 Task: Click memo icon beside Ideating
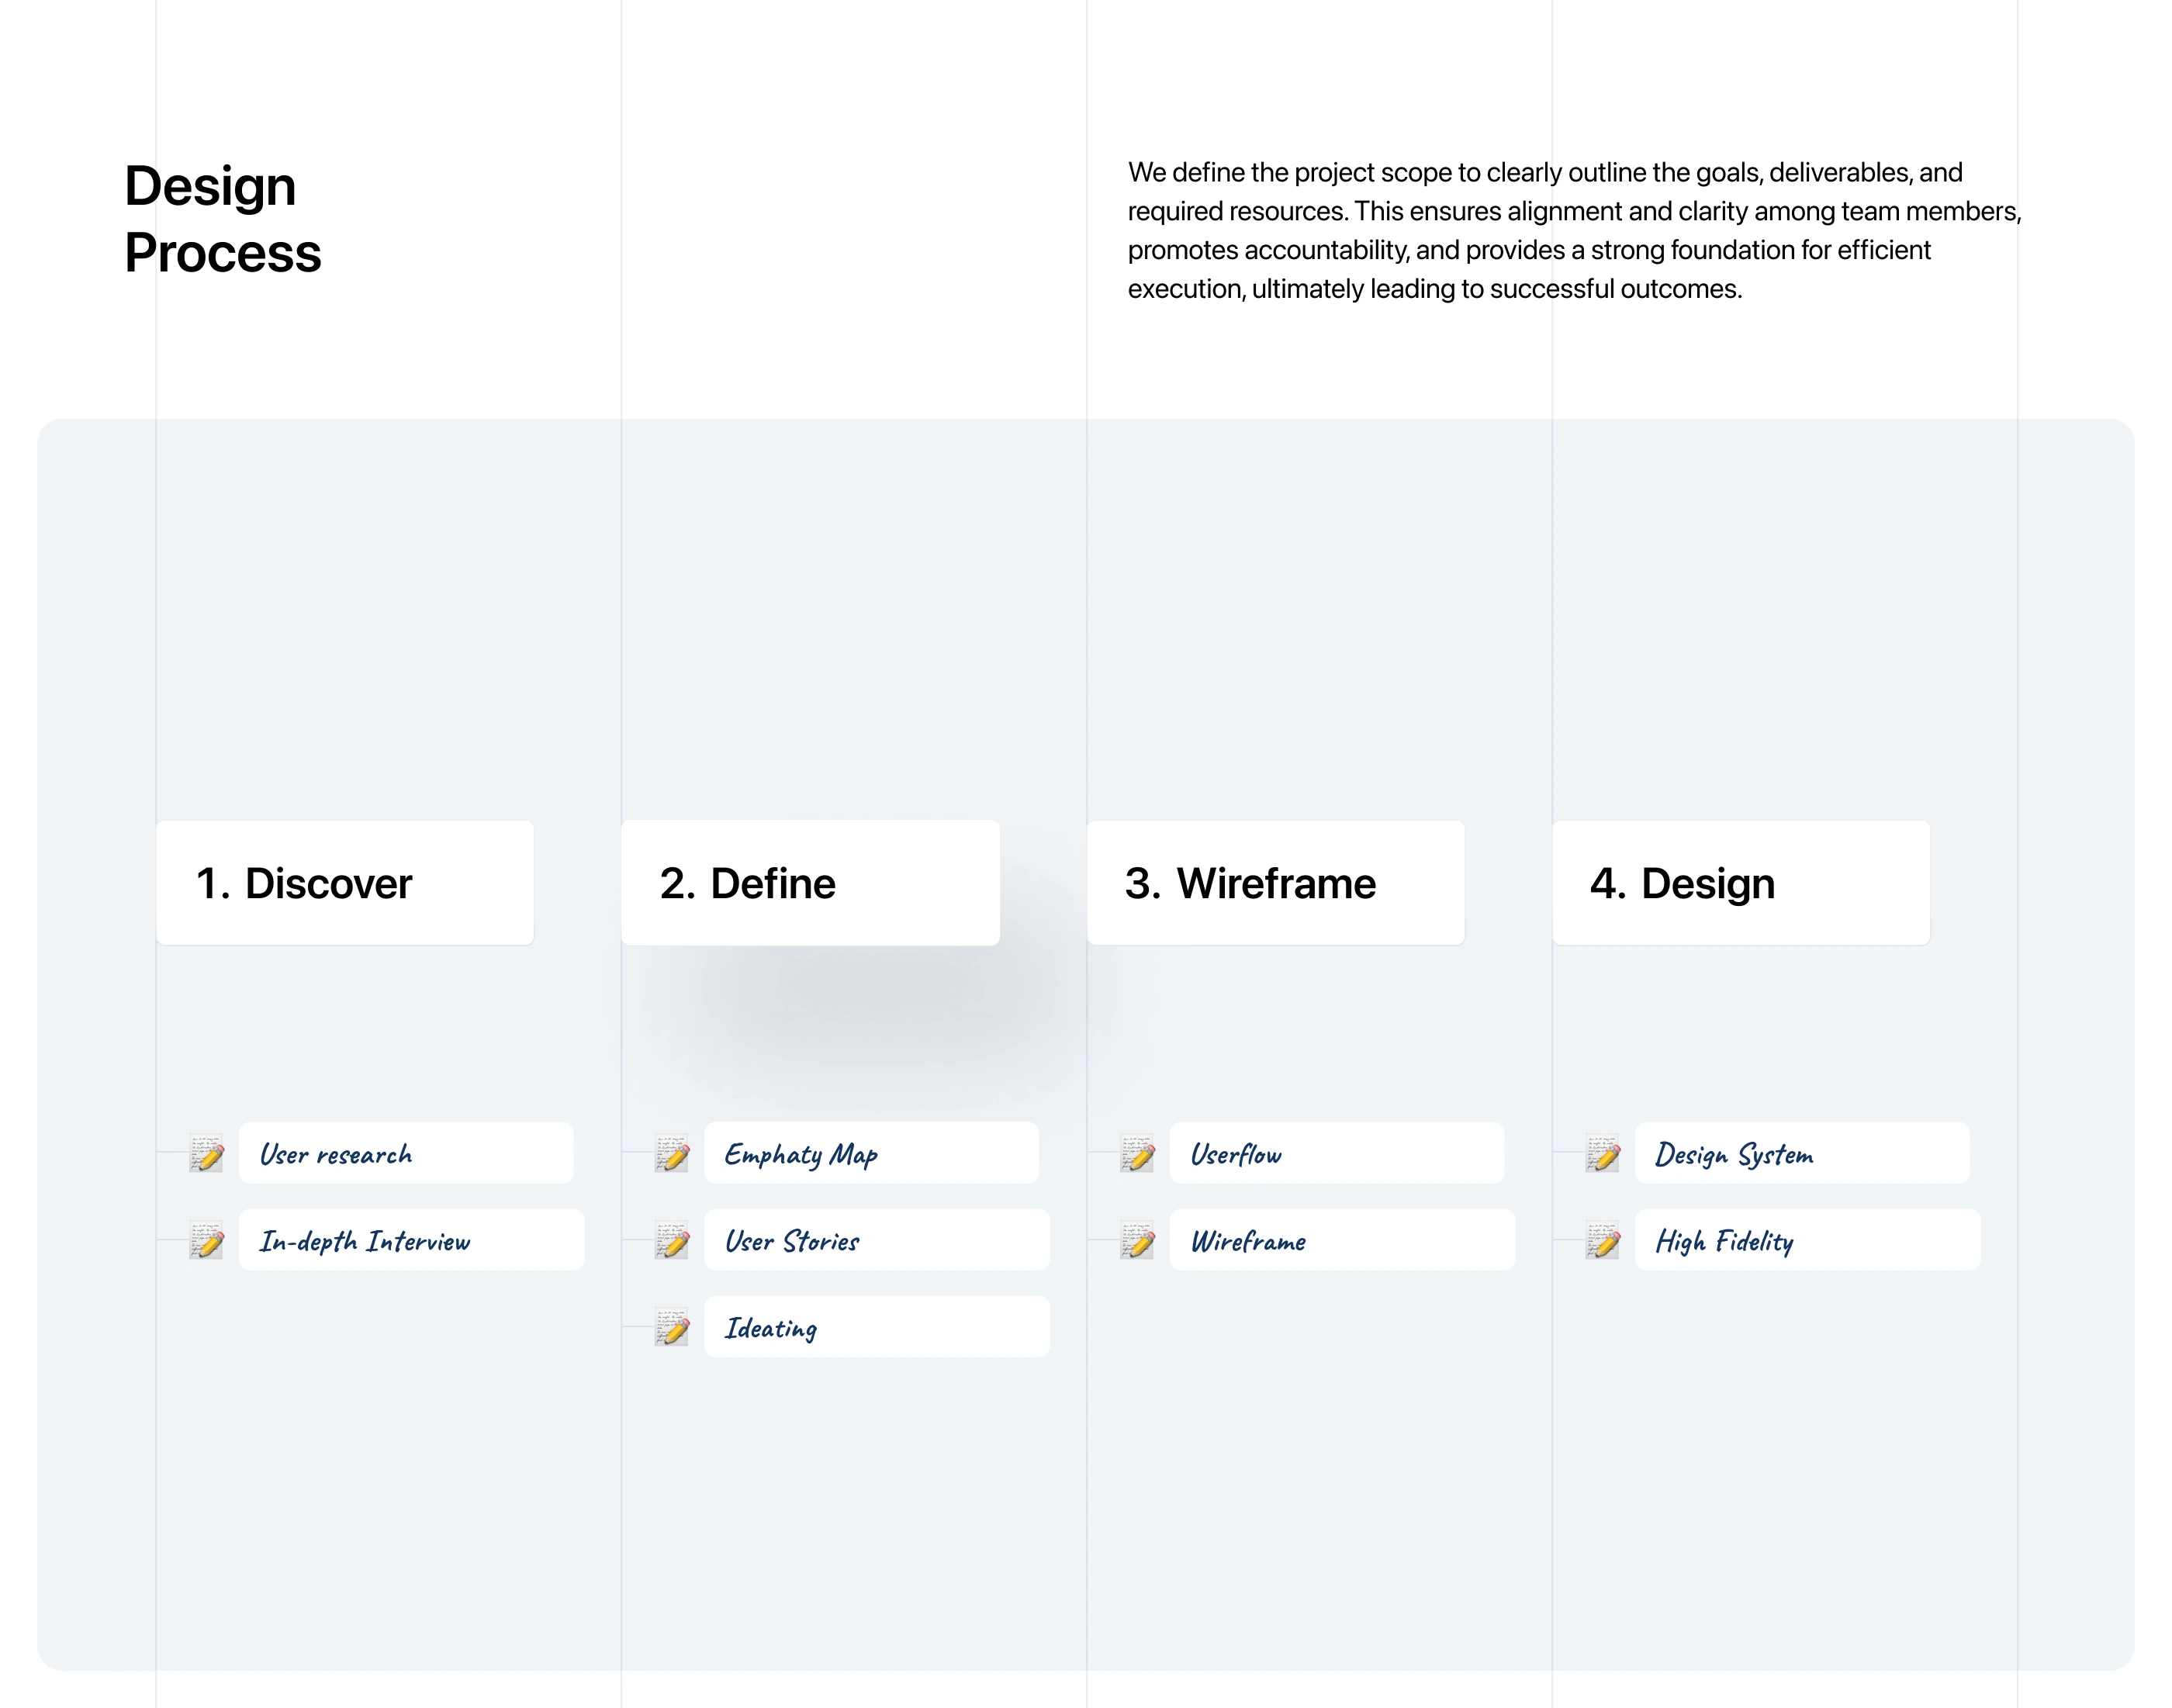point(672,1327)
